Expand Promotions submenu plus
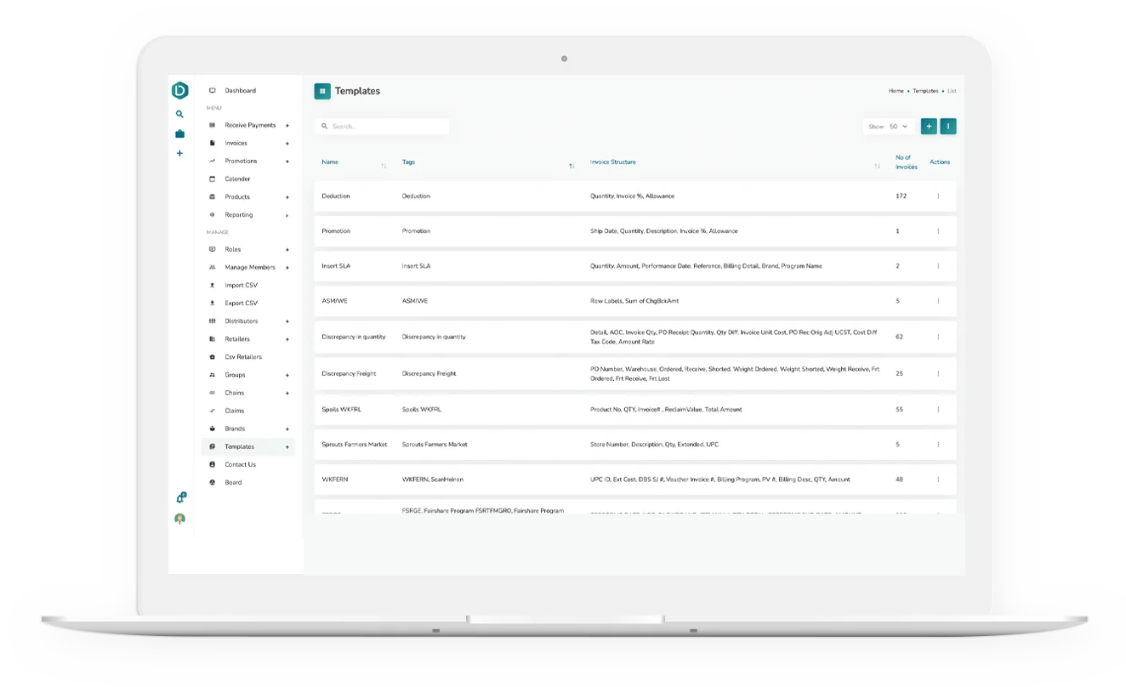This screenshot has width=1126, height=687. tap(287, 162)
